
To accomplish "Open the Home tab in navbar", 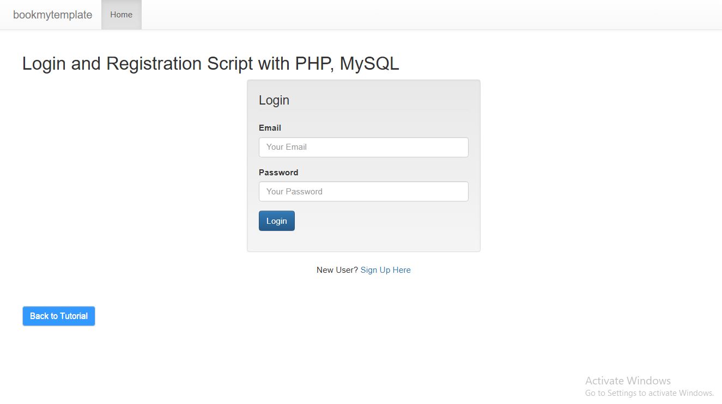I will (x=121, y=15).
